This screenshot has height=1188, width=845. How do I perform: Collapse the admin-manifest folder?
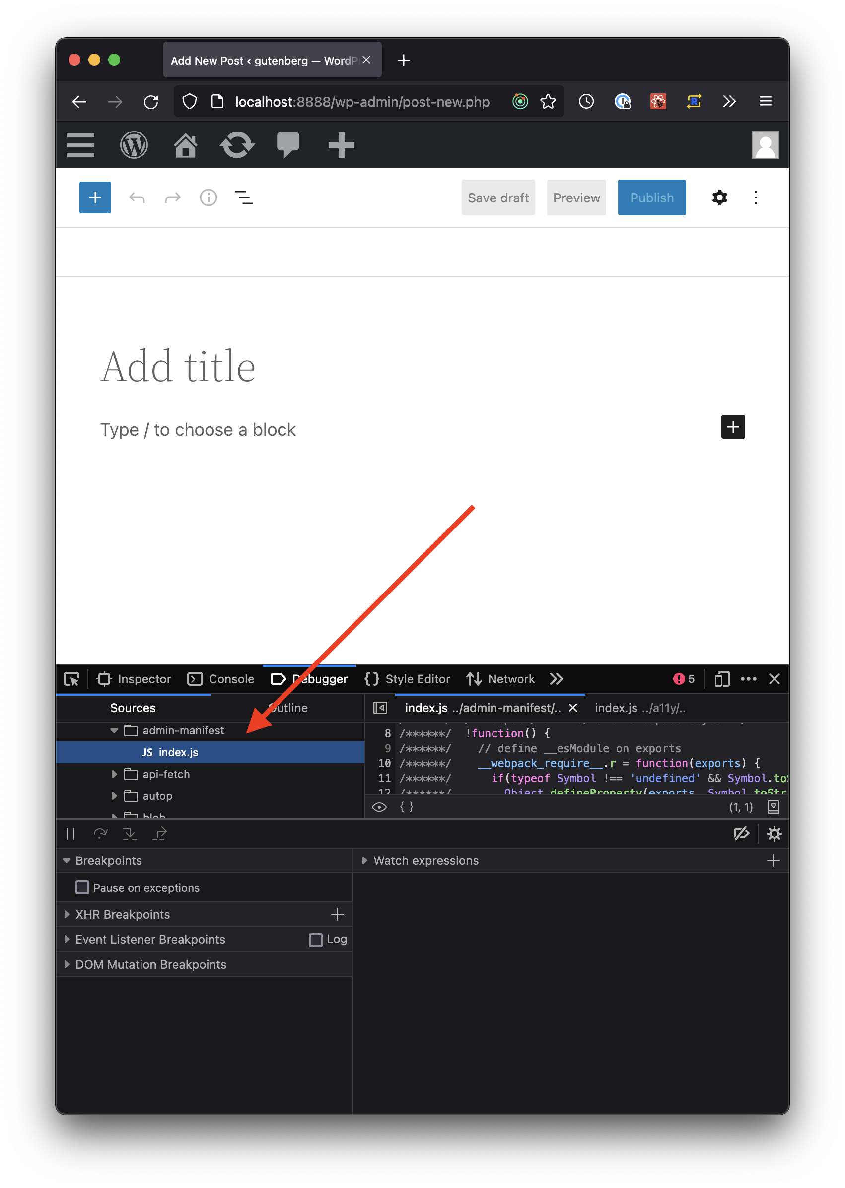pos(114,731)
